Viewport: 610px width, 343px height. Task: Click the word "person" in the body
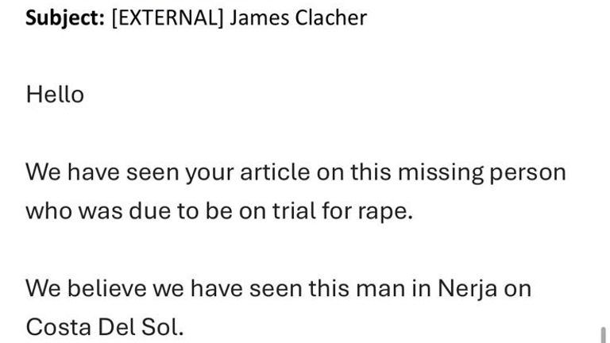click(530, 171)
